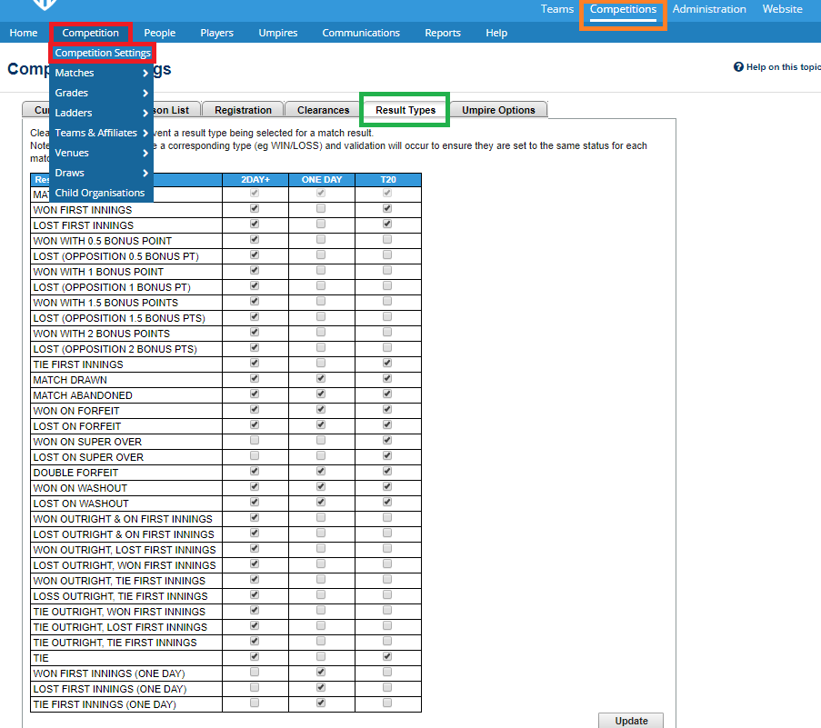Click the Update button
This screenshot has width=821, height=728.
pos(631,721)
